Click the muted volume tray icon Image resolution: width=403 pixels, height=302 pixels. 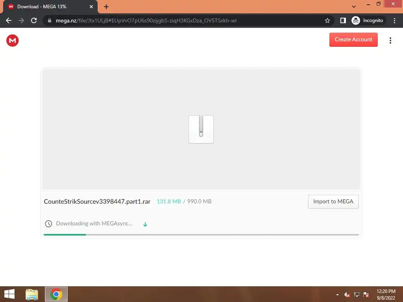click(x=347, y=295)
